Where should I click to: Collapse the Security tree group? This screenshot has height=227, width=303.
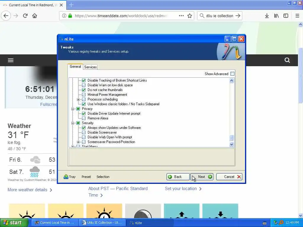[x=73, y=123]
